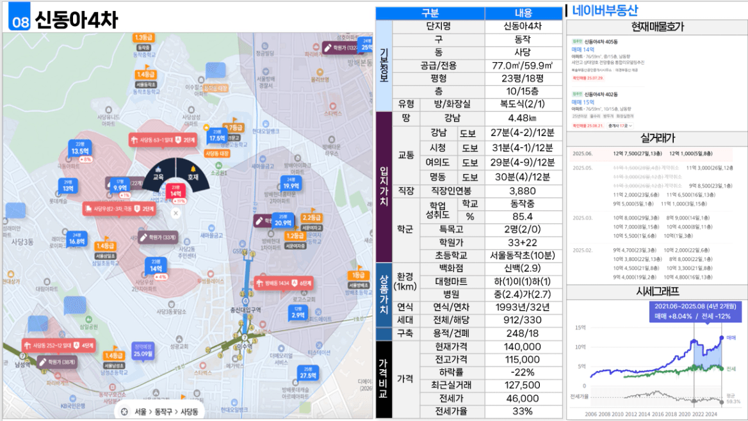Viewport: 748px width, 421px height.
Task: Click the table cell 1993년/32년
Action: tap(523, 307)
